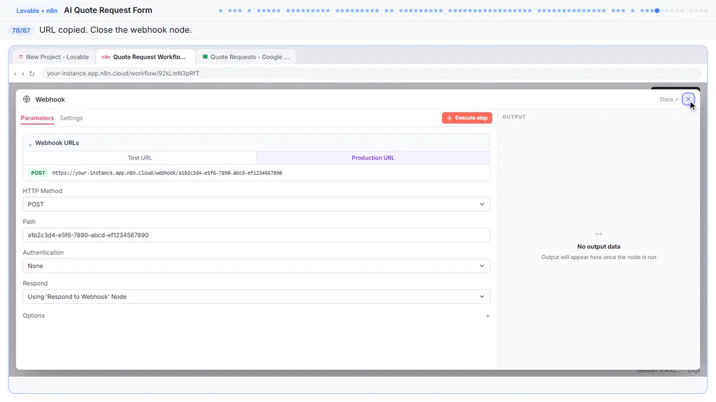The width and height of the screenshot is (716, 402).
Task: Click the 78/87 step counter
Action: coord(21,30)
